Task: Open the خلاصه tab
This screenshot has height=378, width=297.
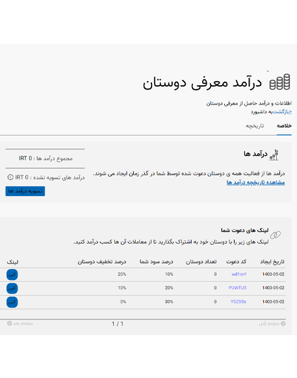Action: tap(284, 126)
